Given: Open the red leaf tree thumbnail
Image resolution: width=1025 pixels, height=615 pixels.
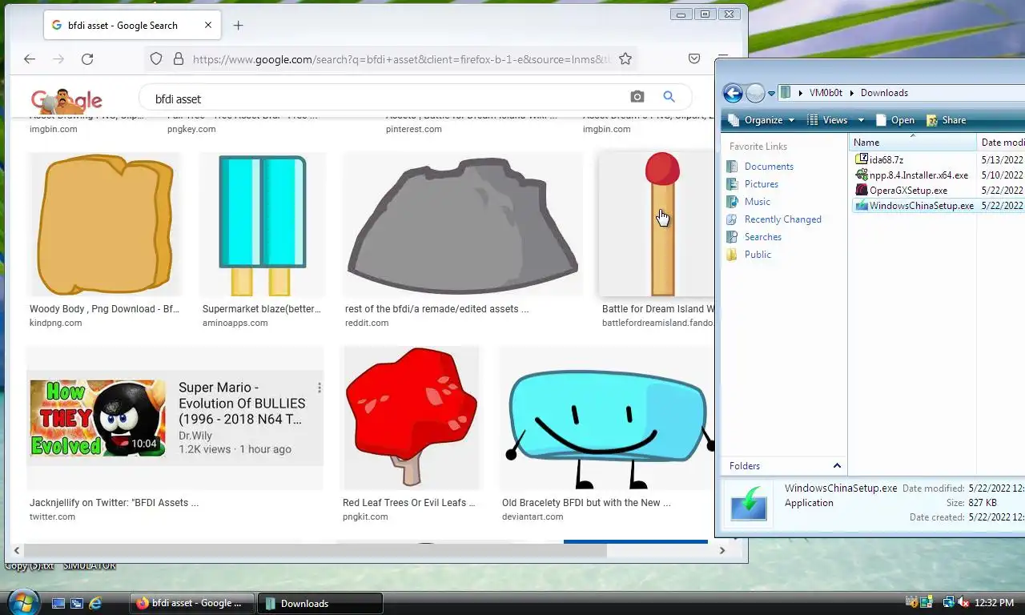Looking at the screenshot, I should point(411,417).
